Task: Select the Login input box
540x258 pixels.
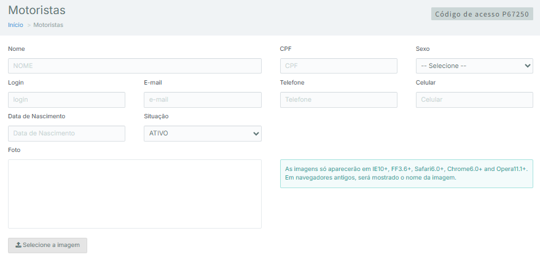Action: click(66, 99)
